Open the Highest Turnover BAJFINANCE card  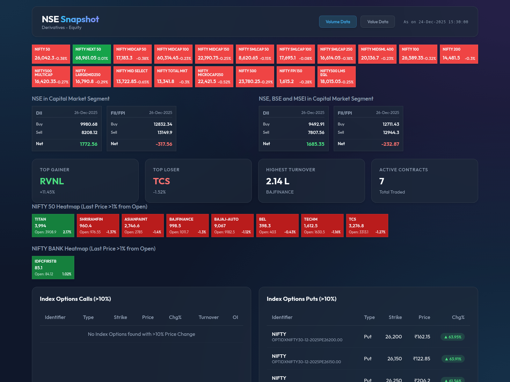tap(311, 181)
